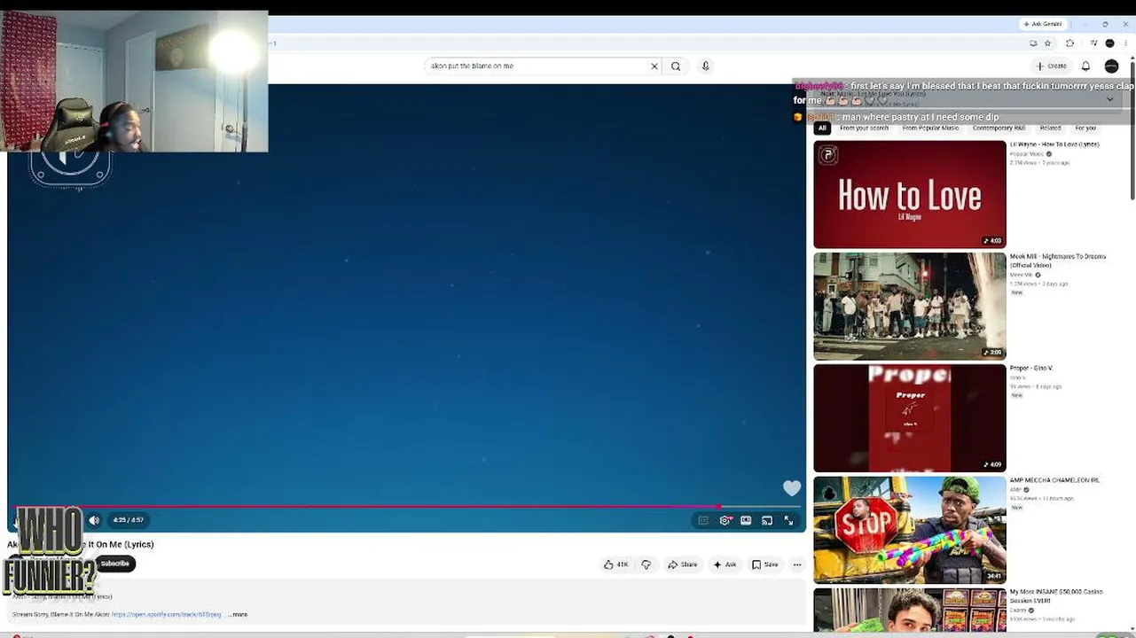Share the video

(x=683, y=564)
